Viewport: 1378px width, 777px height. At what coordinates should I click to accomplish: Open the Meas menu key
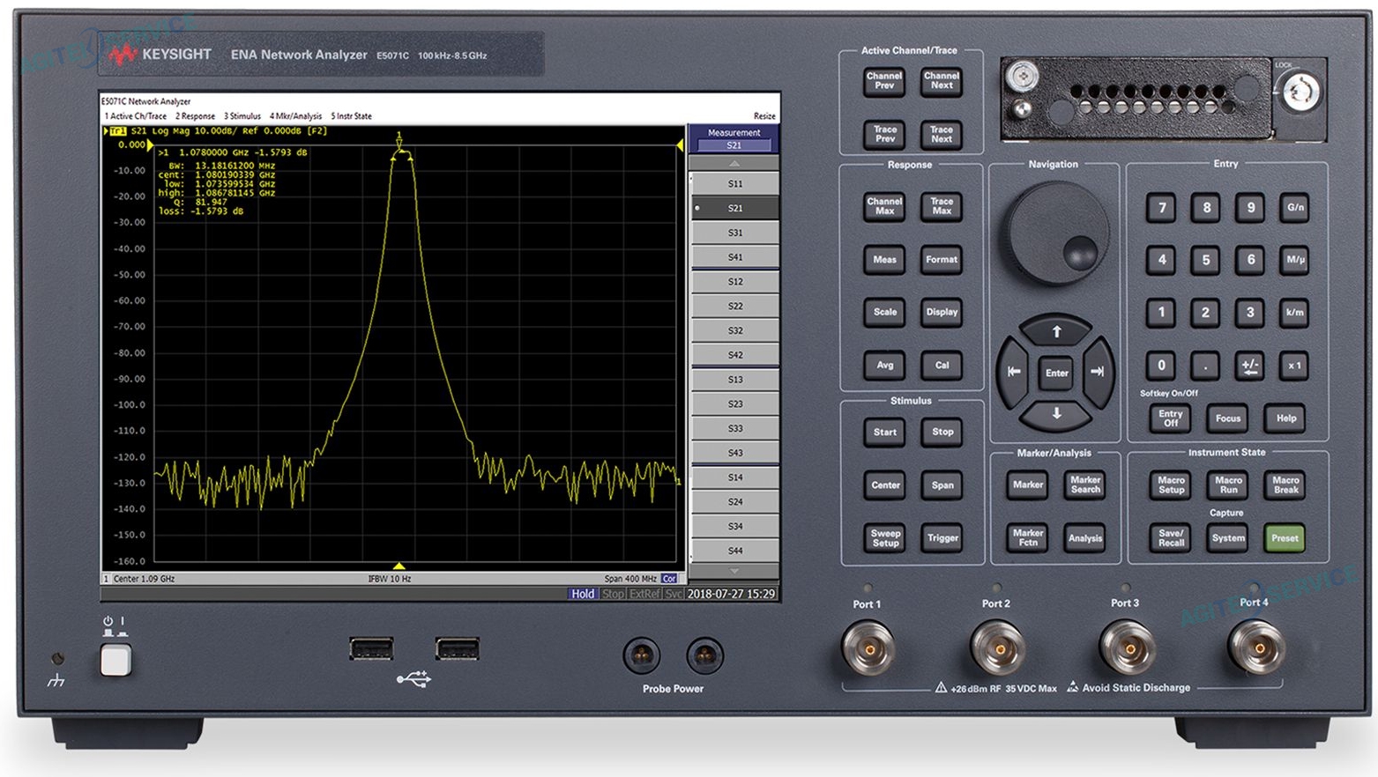tap(884, 260)
